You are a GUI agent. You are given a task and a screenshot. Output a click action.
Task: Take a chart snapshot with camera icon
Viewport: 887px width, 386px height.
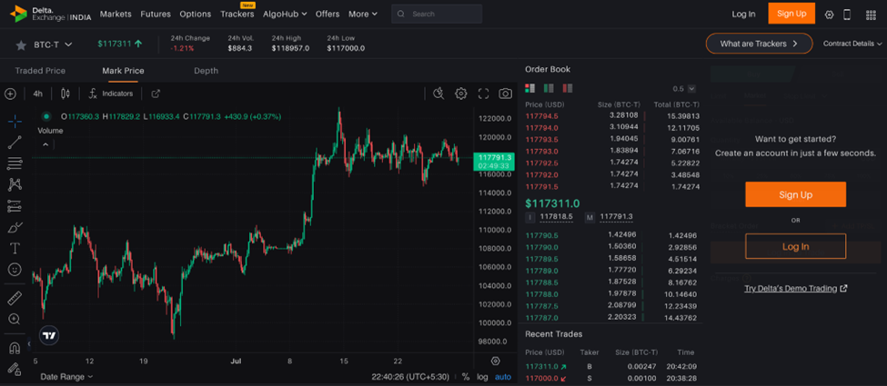[505, 94]
